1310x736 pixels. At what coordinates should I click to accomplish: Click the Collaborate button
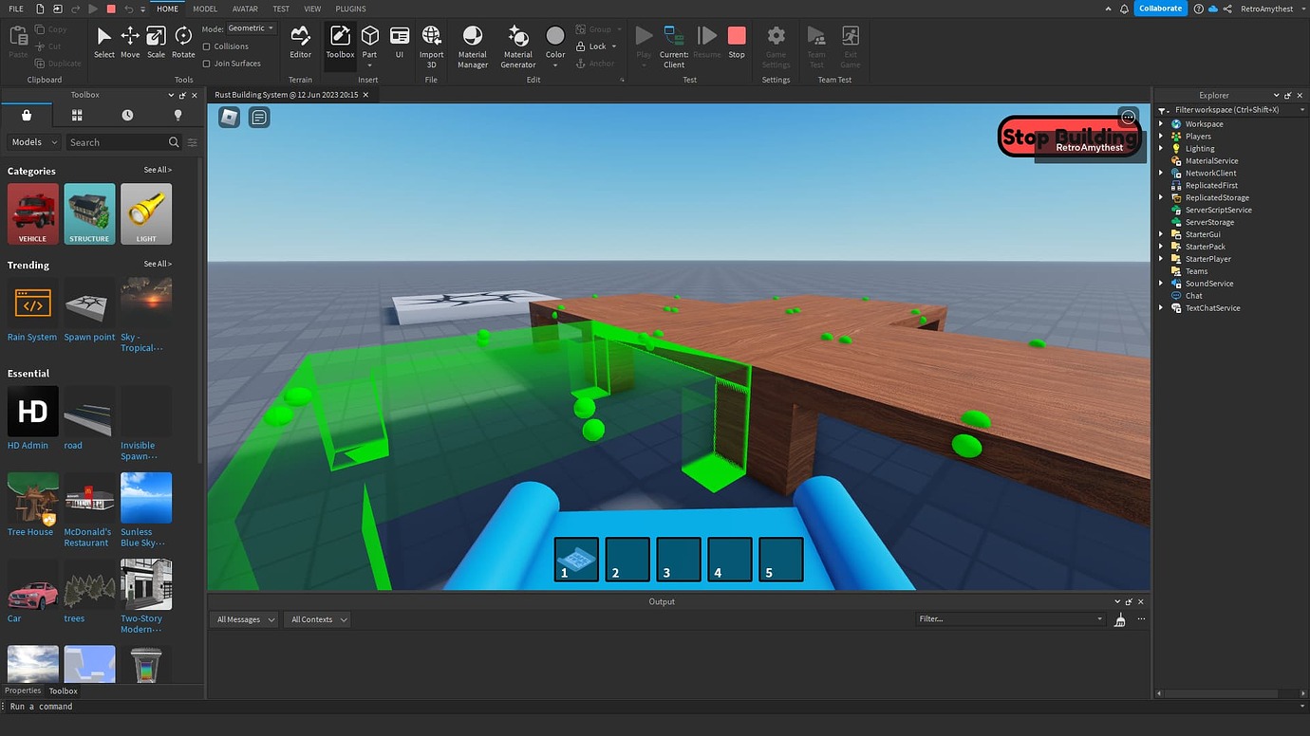[1160, 9]
